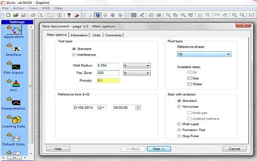This screenshot has height=161, width=257.
Task: Click the highlighted blue globe toolbar icon
Action: pyautogui.click(x=98, y=15)
